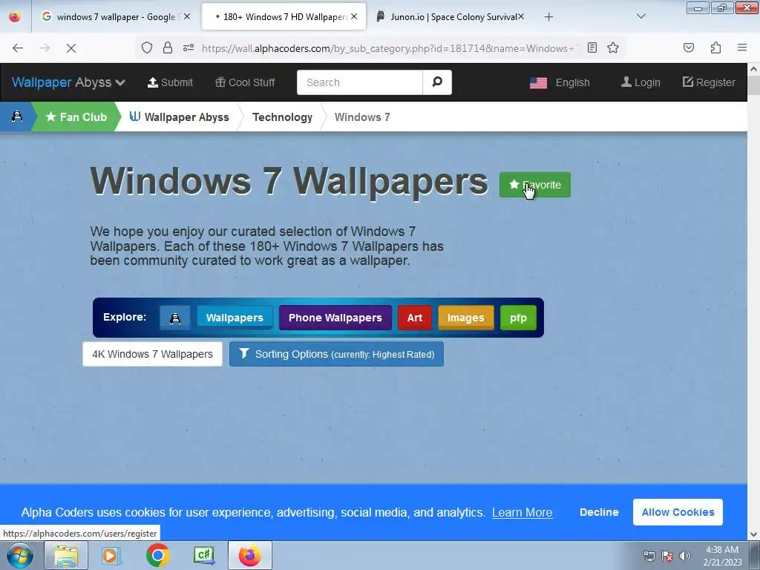This screenshot has width=760, height=570.
Task: Go to Technology breadcrumb
Action: 283,117
